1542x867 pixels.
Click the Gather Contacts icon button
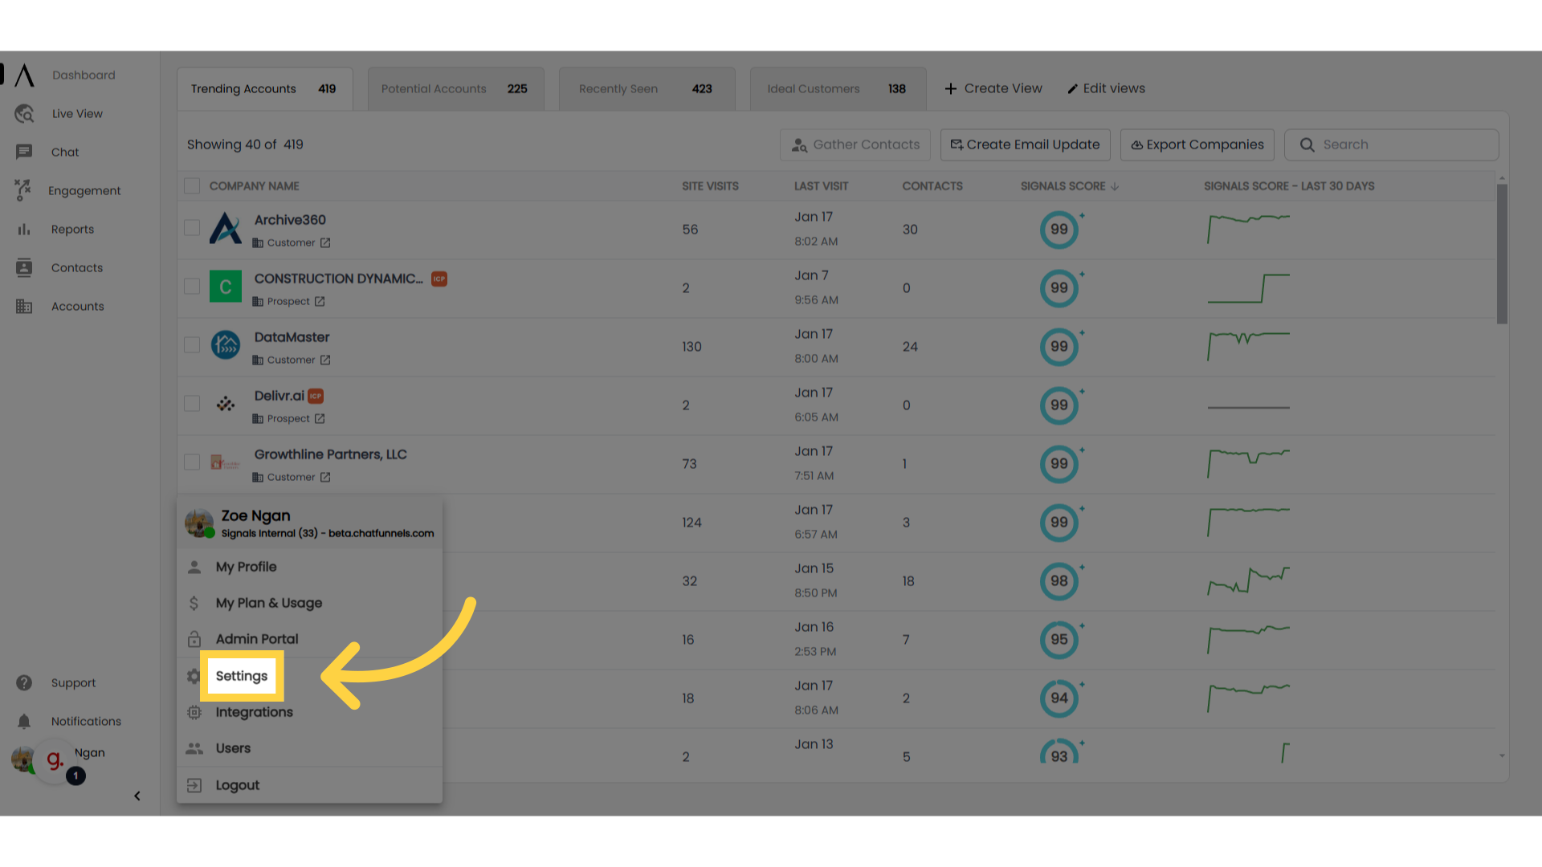[x=800, y=144]
